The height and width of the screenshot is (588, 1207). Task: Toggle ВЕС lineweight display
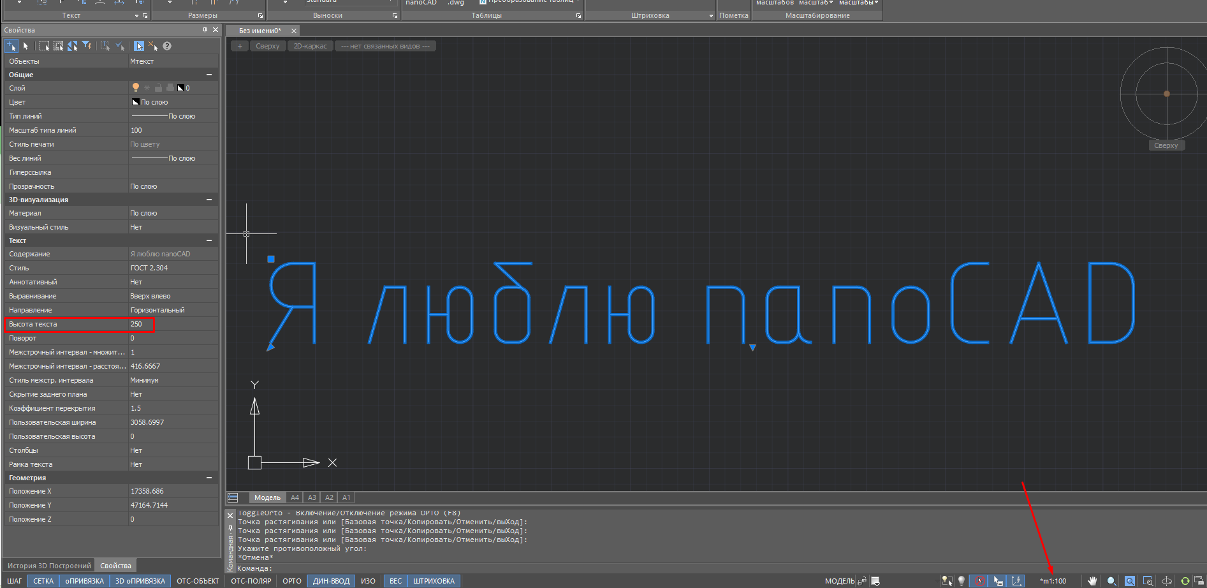(395, 581)
